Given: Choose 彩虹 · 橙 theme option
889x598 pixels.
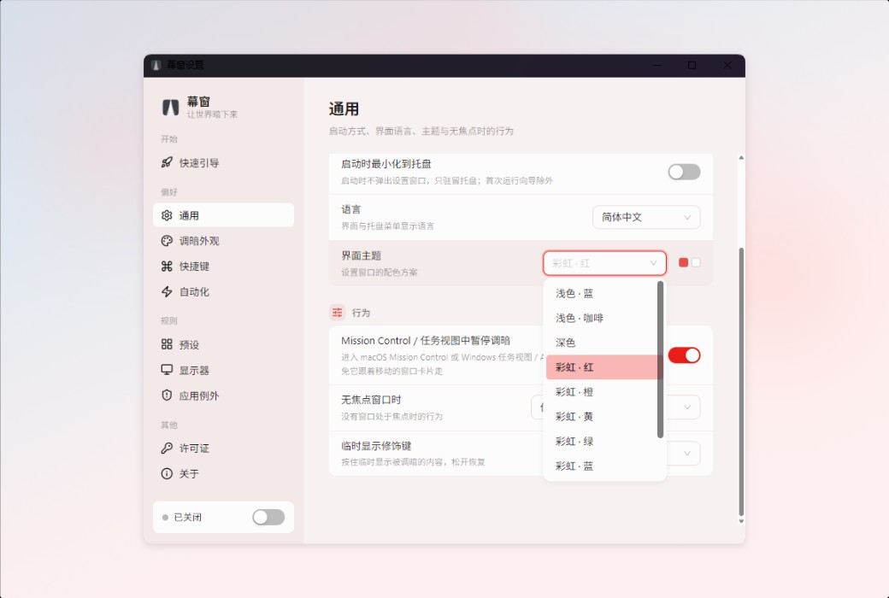Looking at the screenshot, I should (x=601, y=391).
